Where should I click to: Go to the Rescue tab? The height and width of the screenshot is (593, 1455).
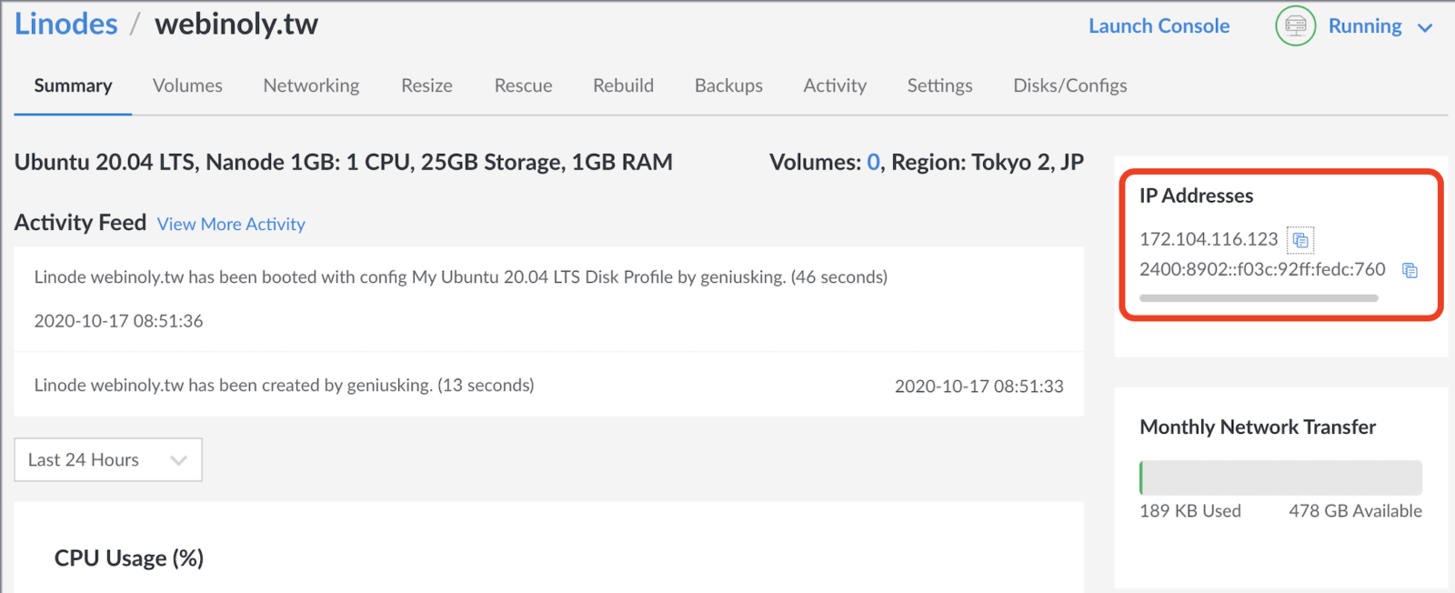point(523,85)
